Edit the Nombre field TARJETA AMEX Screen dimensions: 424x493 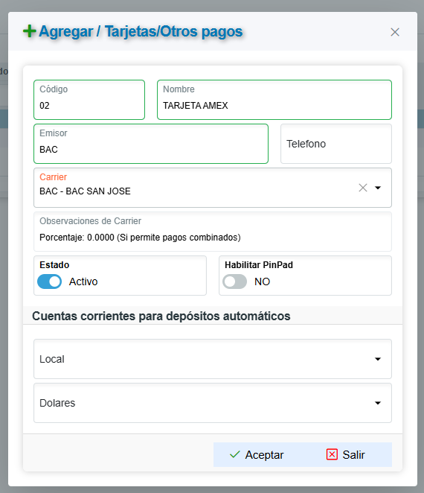pos(274,100)
